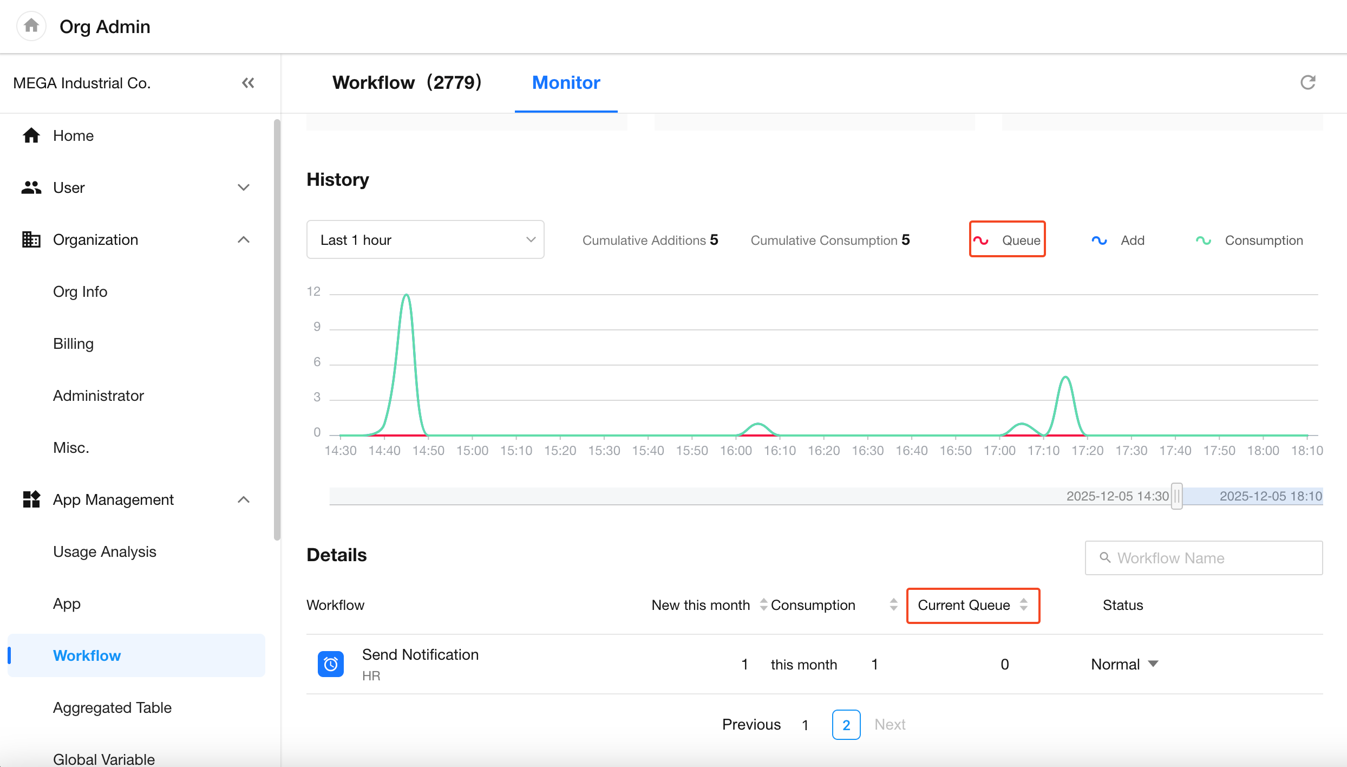
Task: Click the refresh icon at top right
Action: coord(1308,82)
